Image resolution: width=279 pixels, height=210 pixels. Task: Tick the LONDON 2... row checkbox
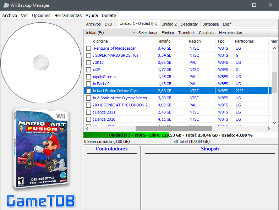tap(88, 105)
